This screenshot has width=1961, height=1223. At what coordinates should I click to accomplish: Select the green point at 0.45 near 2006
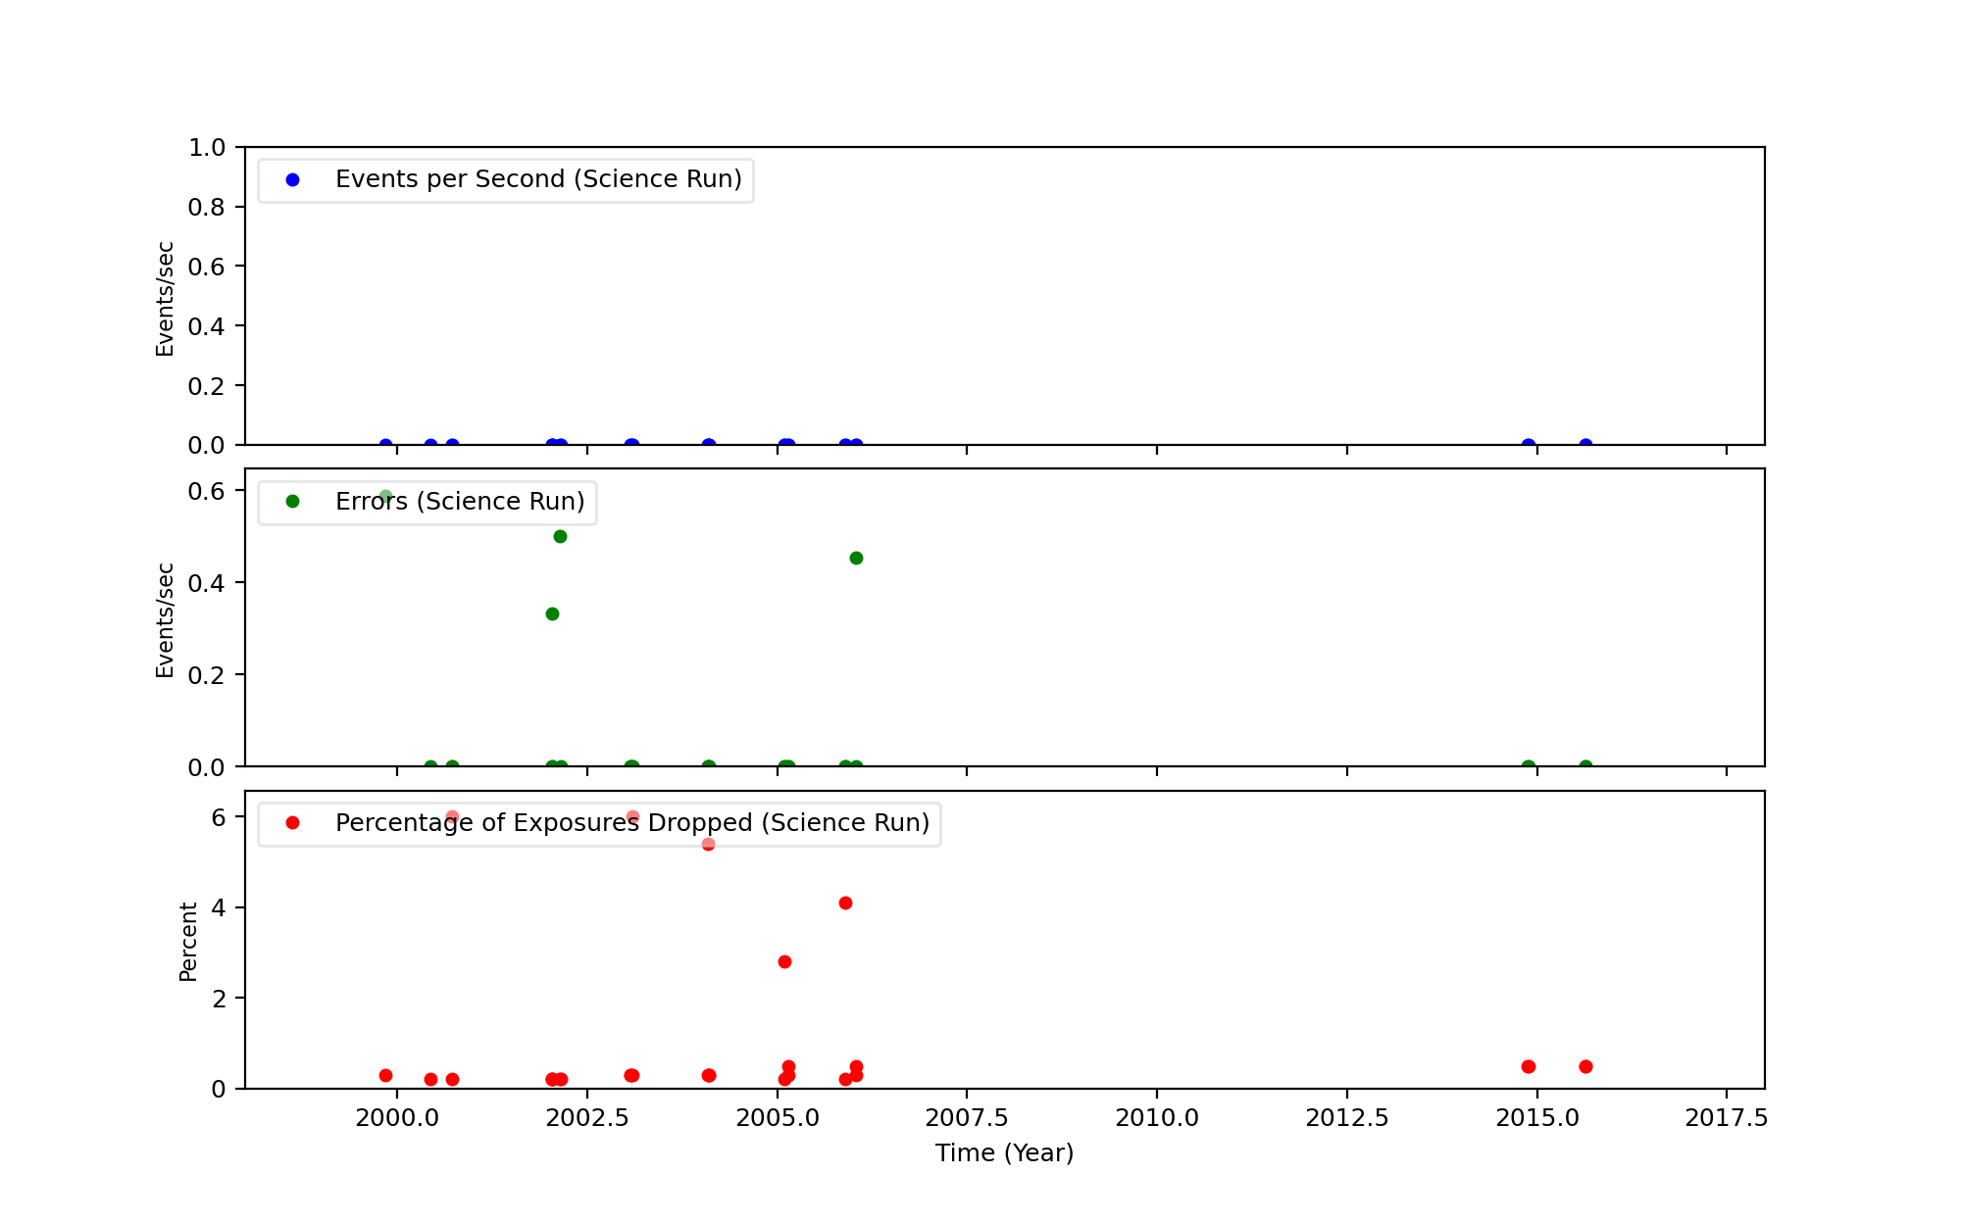click(856, 558)
